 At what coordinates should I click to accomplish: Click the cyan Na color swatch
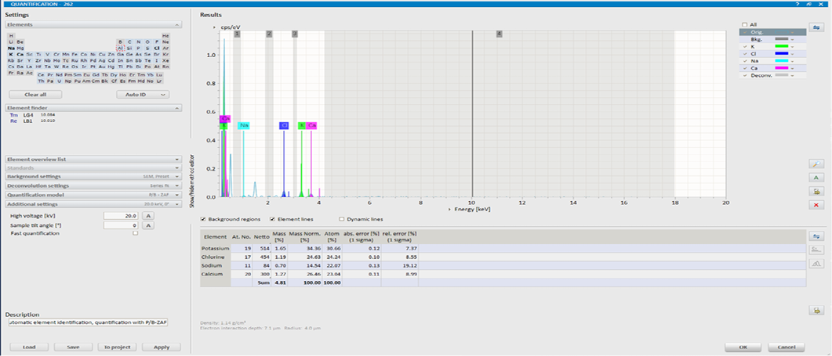tap(781, 61)
